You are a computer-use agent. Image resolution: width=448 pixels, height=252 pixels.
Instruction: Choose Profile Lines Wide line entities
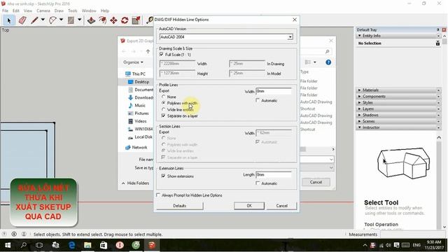pyautogui.click(x=163, y=109)
